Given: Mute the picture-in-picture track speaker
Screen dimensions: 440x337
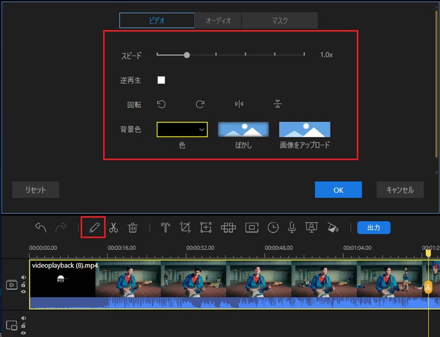Looking at the screenshot, I should click(24, 318).
